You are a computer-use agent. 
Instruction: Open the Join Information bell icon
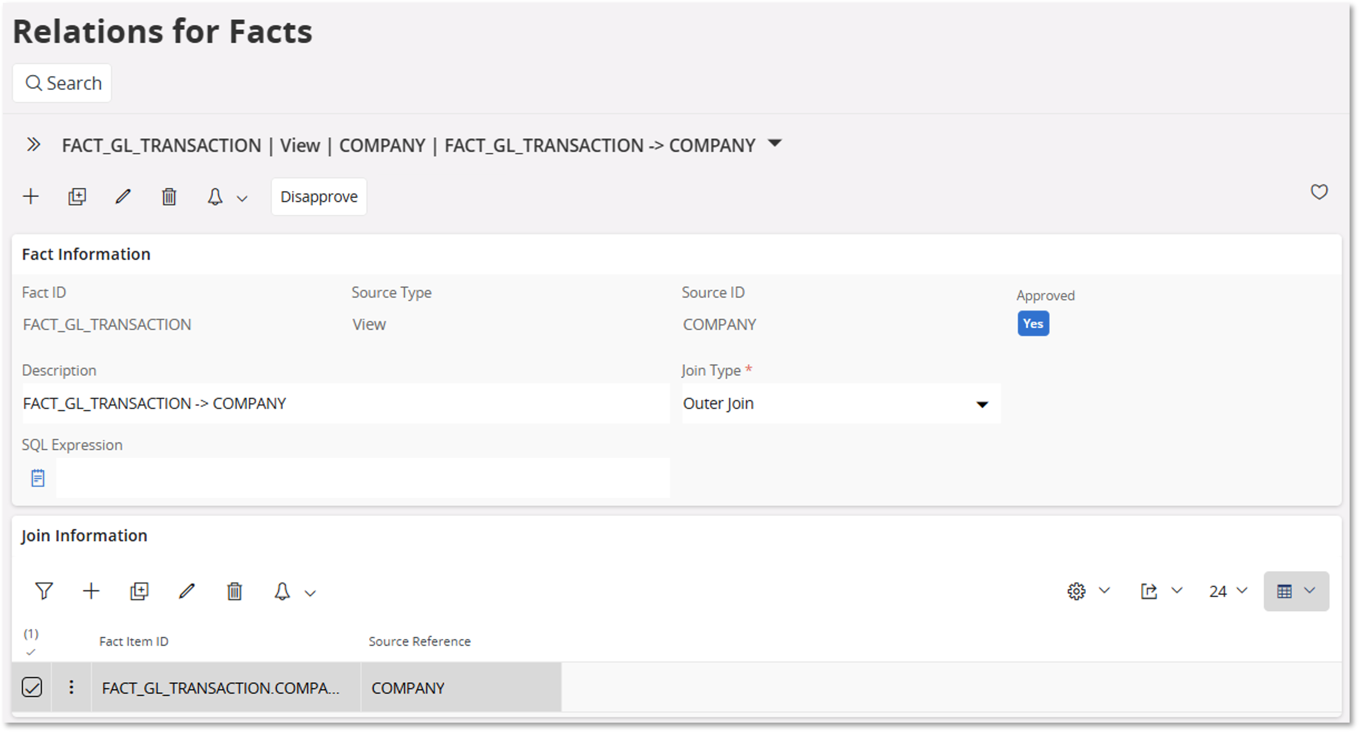(x=282, y=591)
